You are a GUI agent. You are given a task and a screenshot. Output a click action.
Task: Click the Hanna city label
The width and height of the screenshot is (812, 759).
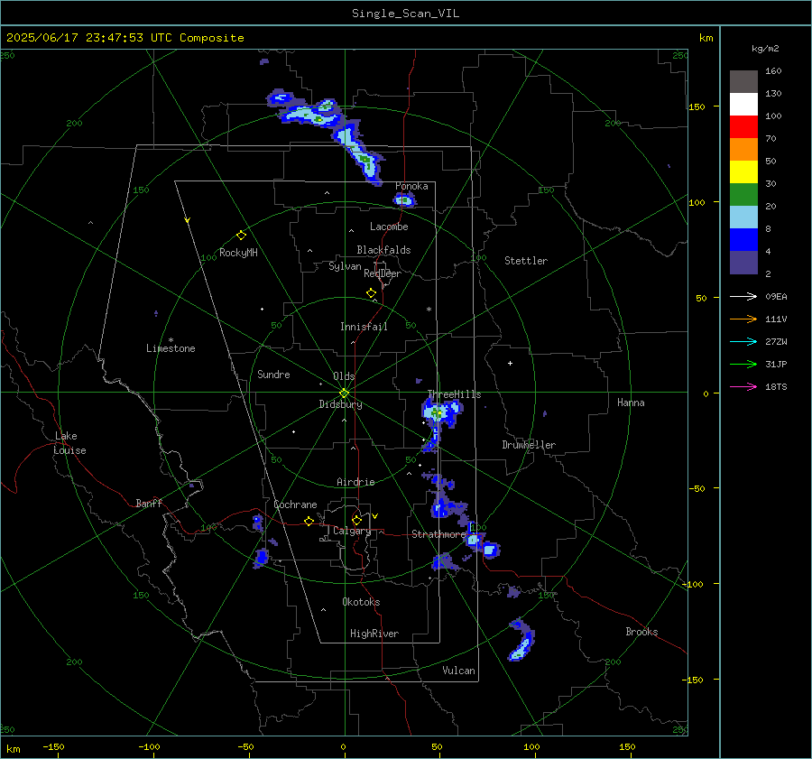pyautogui.click(x=631, y=403)
